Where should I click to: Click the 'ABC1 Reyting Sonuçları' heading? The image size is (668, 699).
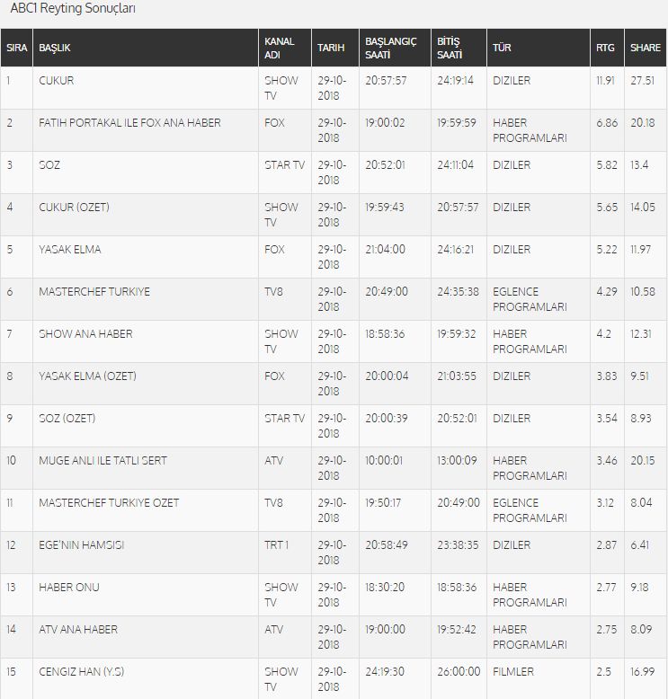coord(73,8)
